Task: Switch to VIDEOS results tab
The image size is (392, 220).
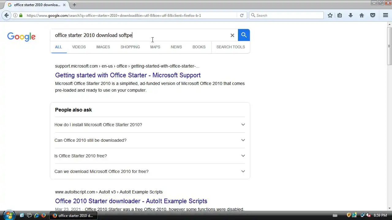Action: (x=79, y=47)
